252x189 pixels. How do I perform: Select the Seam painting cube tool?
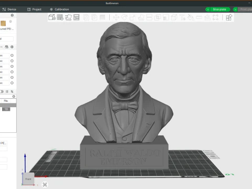[174, 17]
